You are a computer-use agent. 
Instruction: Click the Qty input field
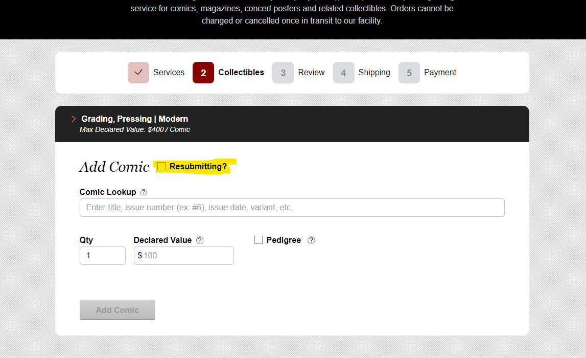click(102, 255)
